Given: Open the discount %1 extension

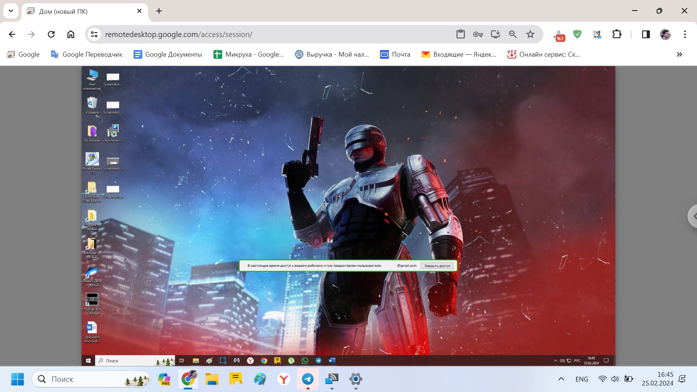Looking at the screenshot, I should 559,36.
